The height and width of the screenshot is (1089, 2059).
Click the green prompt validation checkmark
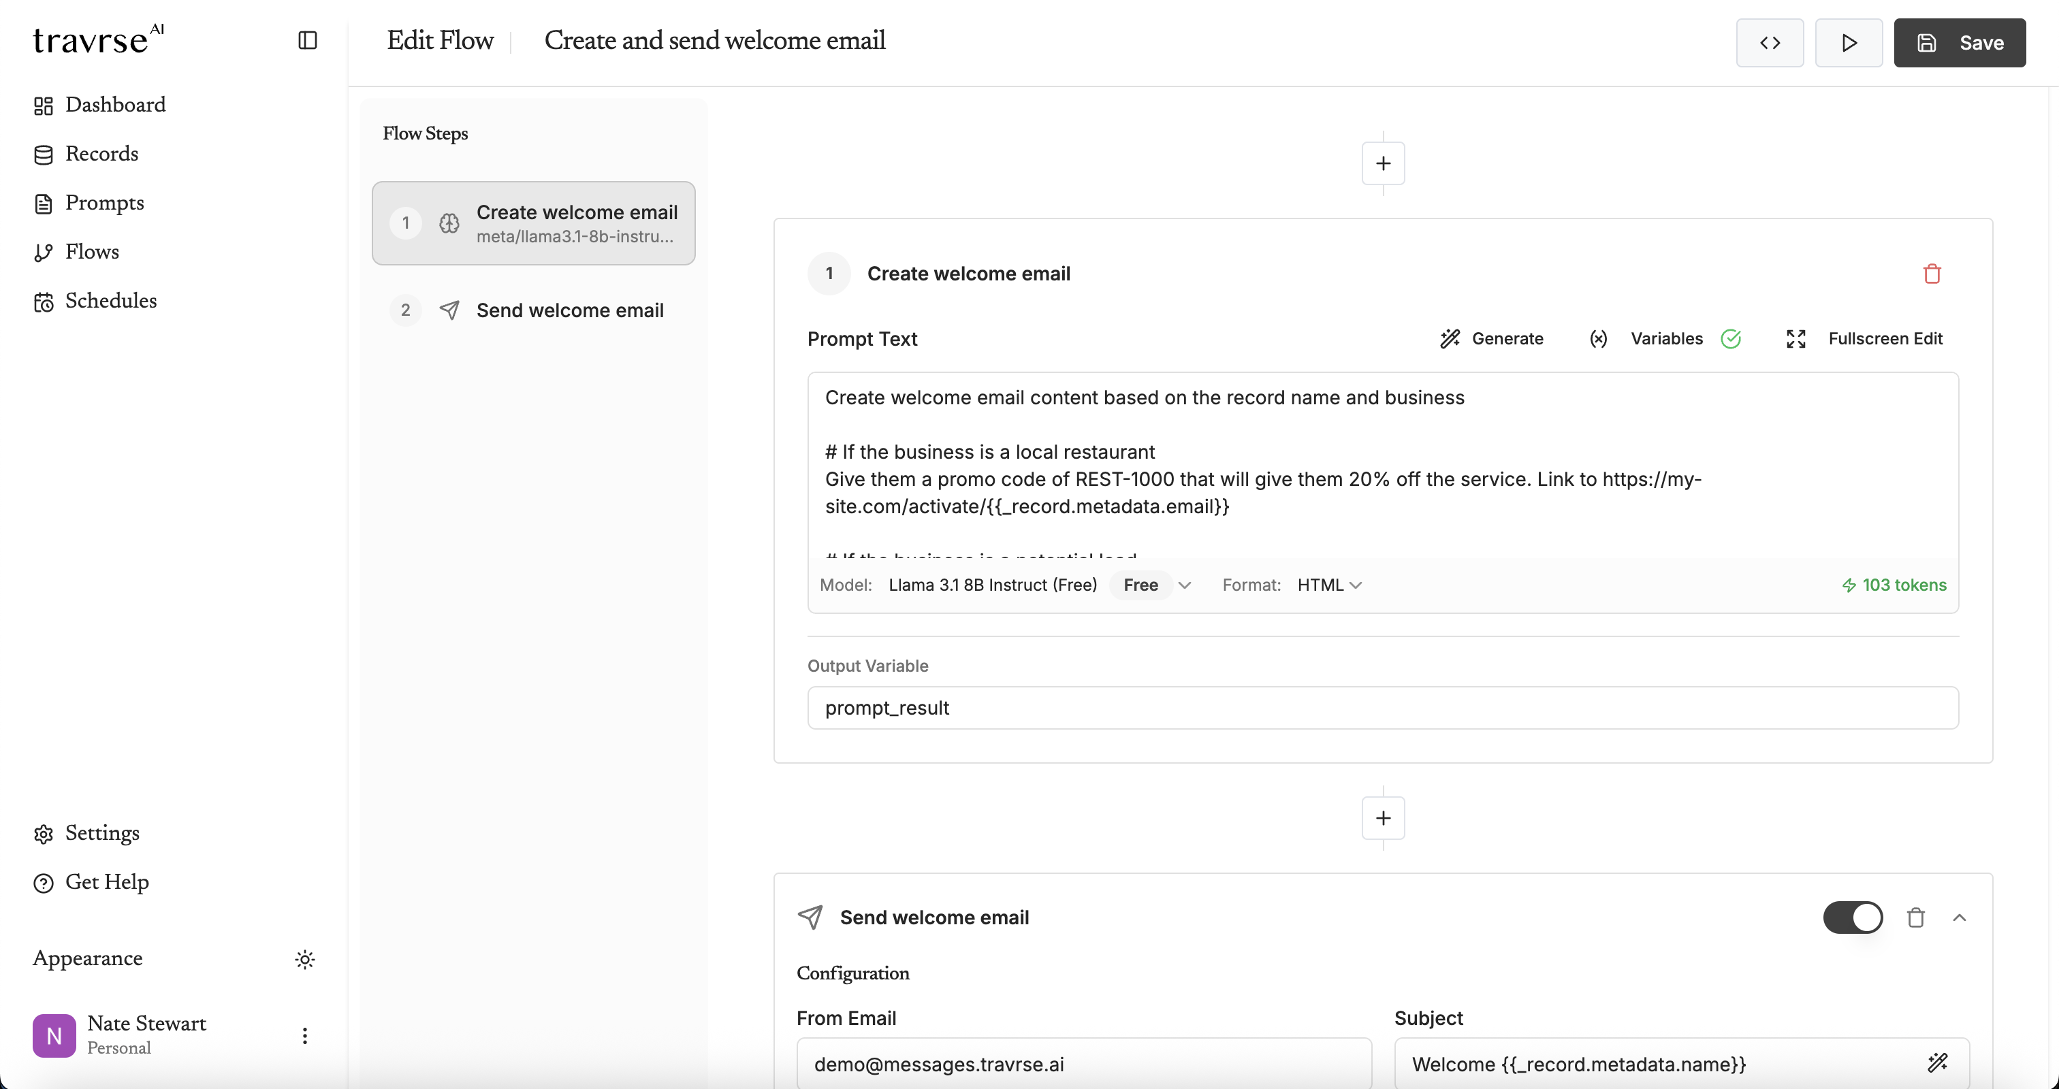pos(1731,339)
